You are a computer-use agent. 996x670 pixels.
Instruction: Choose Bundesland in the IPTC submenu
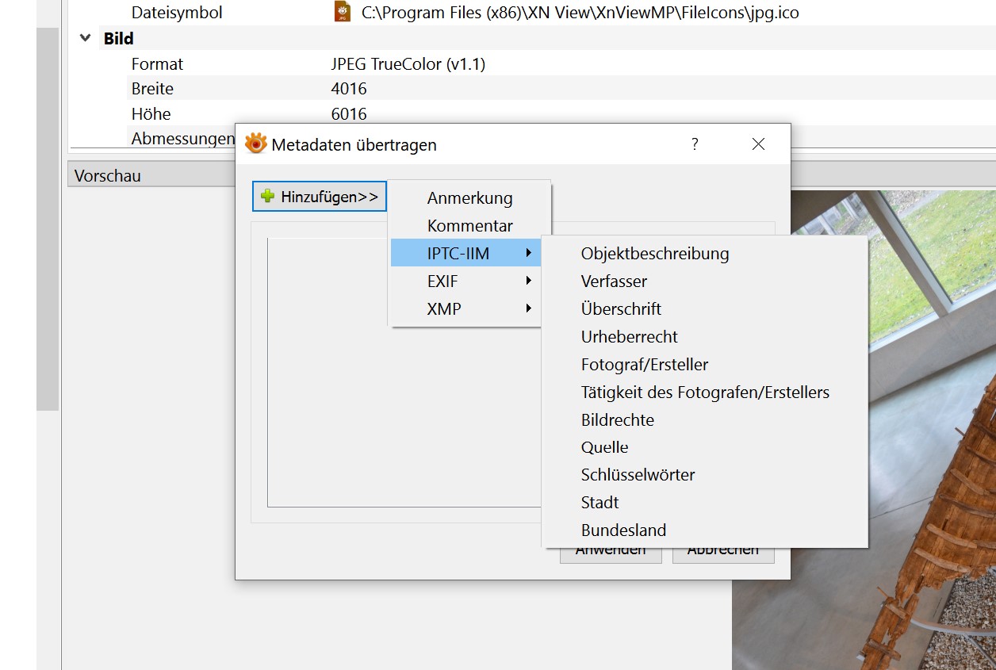[x=705, y=530]
